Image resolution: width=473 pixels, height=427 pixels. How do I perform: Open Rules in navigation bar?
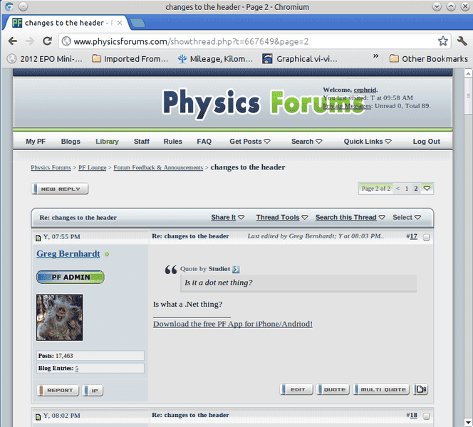(x=173, y=142)
